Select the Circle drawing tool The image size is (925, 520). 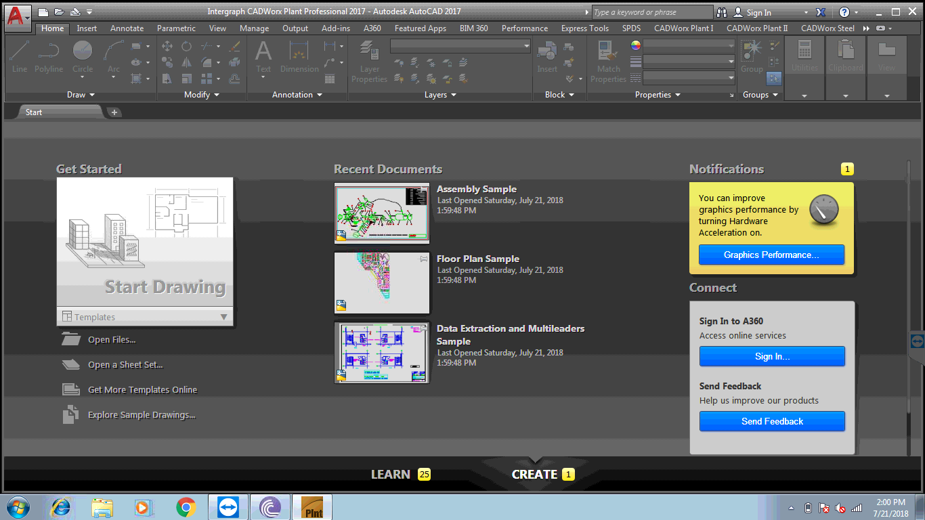click(x=83, y=56)
